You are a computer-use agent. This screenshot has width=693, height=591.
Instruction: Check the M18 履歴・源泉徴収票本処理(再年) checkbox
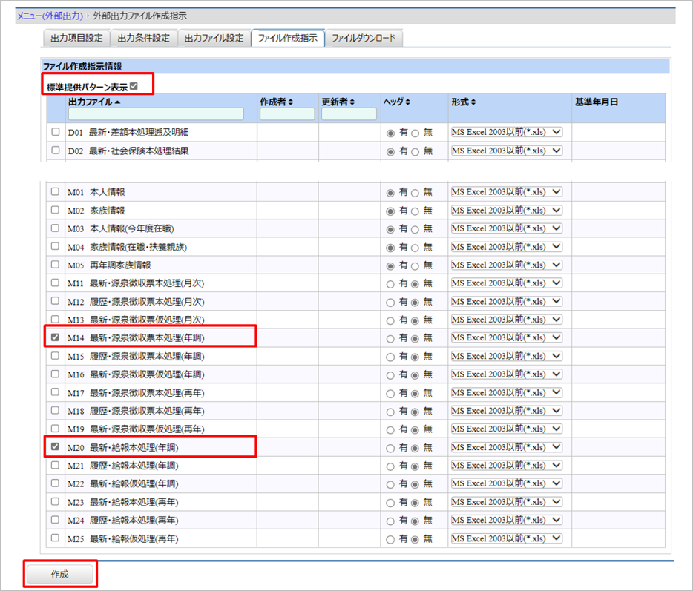pyautogui.click(x=55, y=410)
